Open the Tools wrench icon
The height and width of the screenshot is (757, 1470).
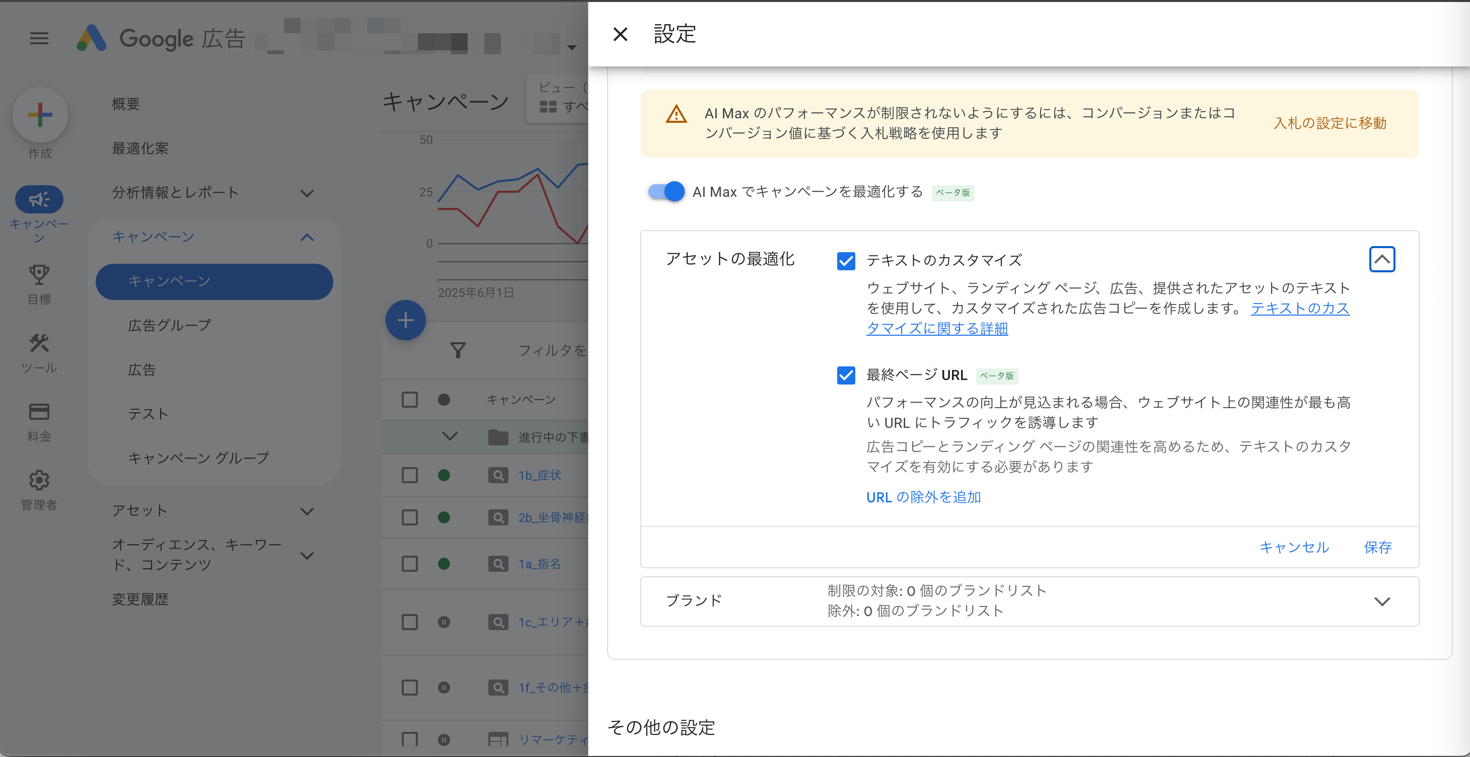(39, 343)
